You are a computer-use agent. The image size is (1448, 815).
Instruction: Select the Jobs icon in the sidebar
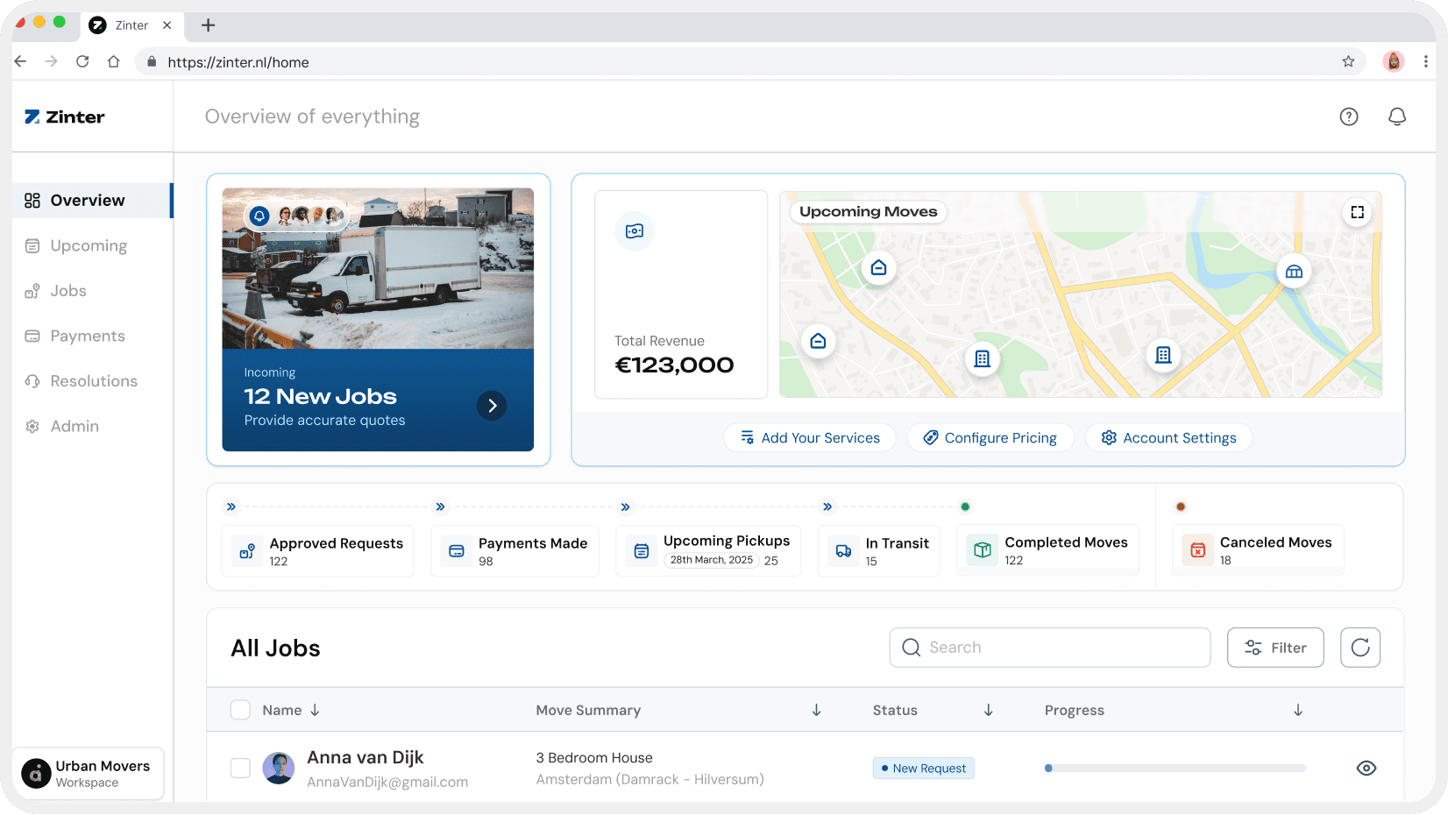pos(32,291)
